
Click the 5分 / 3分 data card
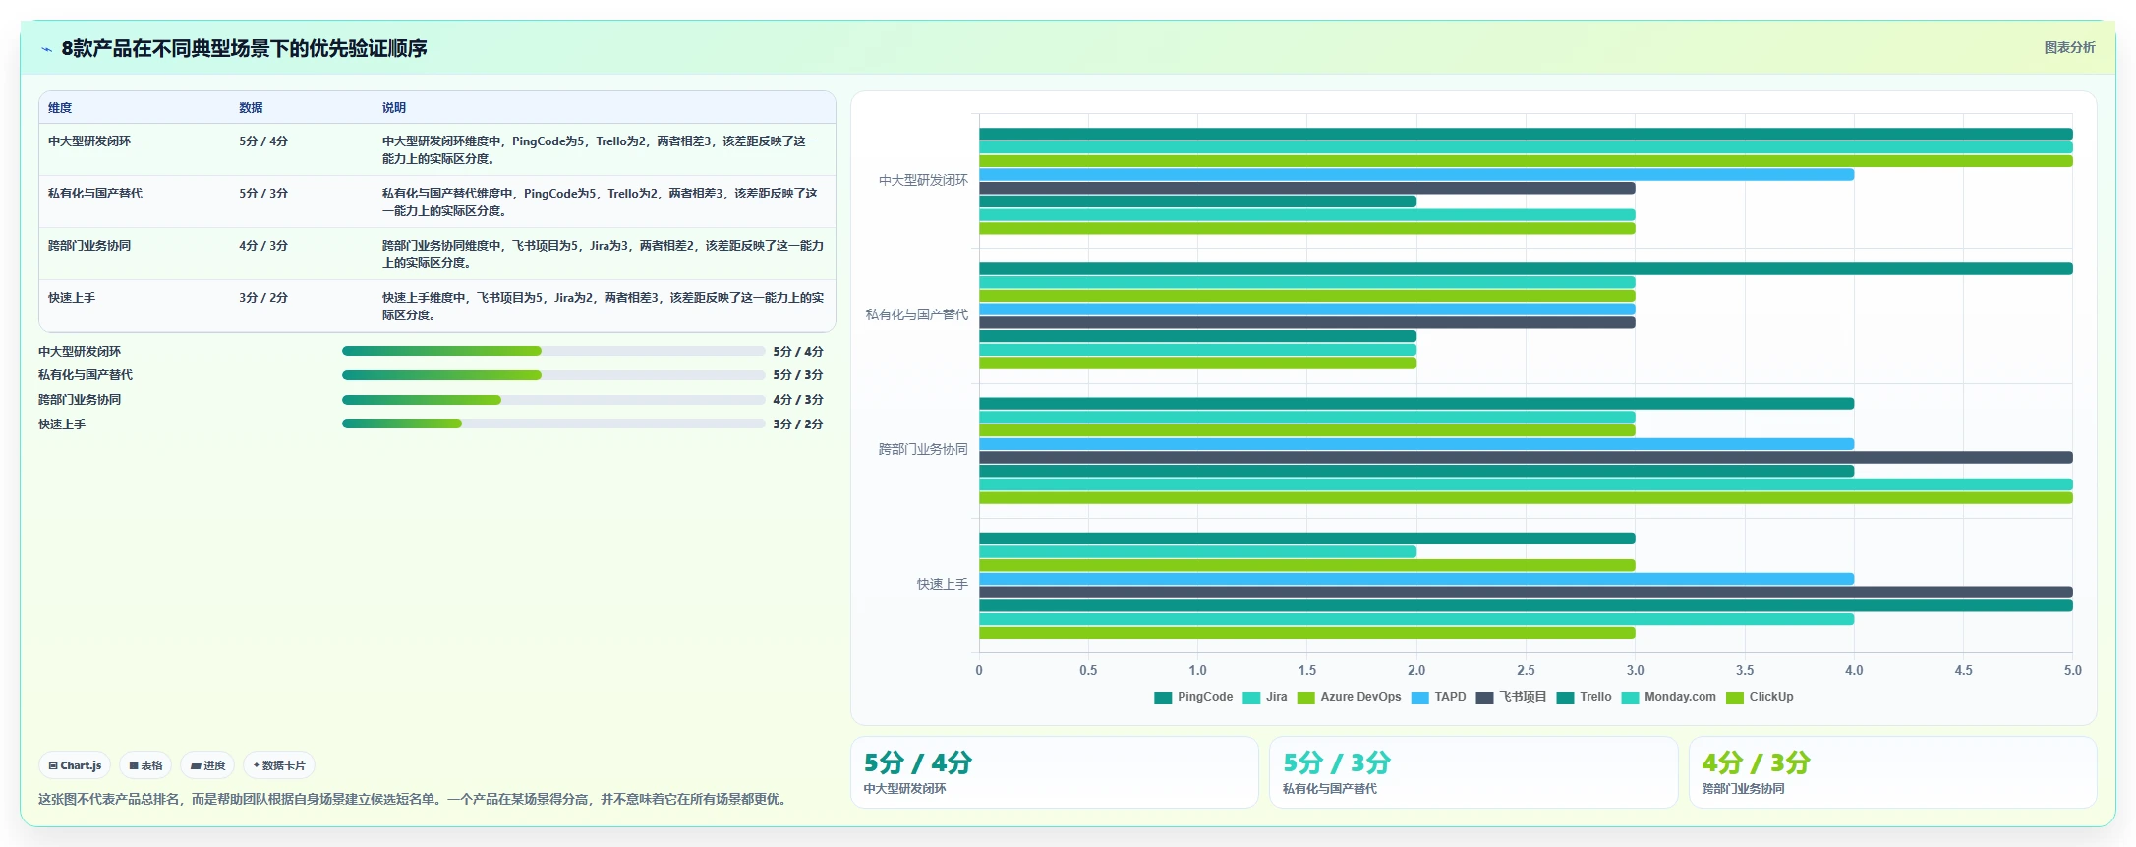pyautogui.click(x=1472, y=772)
